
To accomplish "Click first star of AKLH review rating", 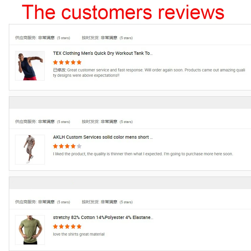I will tap(55, 146).
